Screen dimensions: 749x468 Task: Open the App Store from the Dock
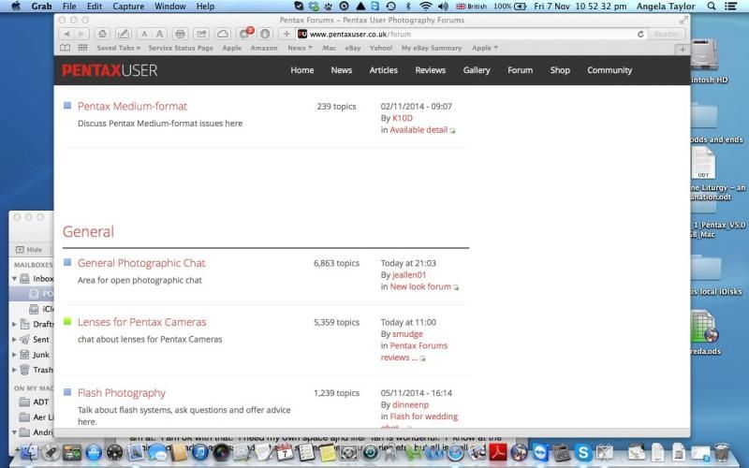click(x=93, y=452)
